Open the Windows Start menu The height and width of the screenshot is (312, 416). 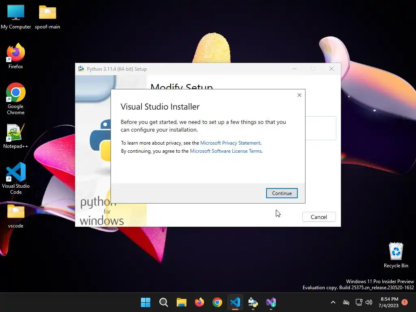(x=145, y=302)
